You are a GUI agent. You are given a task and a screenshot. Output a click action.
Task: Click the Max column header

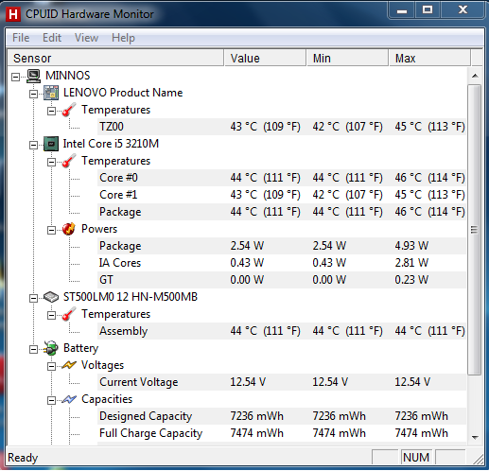coord(430,58)
